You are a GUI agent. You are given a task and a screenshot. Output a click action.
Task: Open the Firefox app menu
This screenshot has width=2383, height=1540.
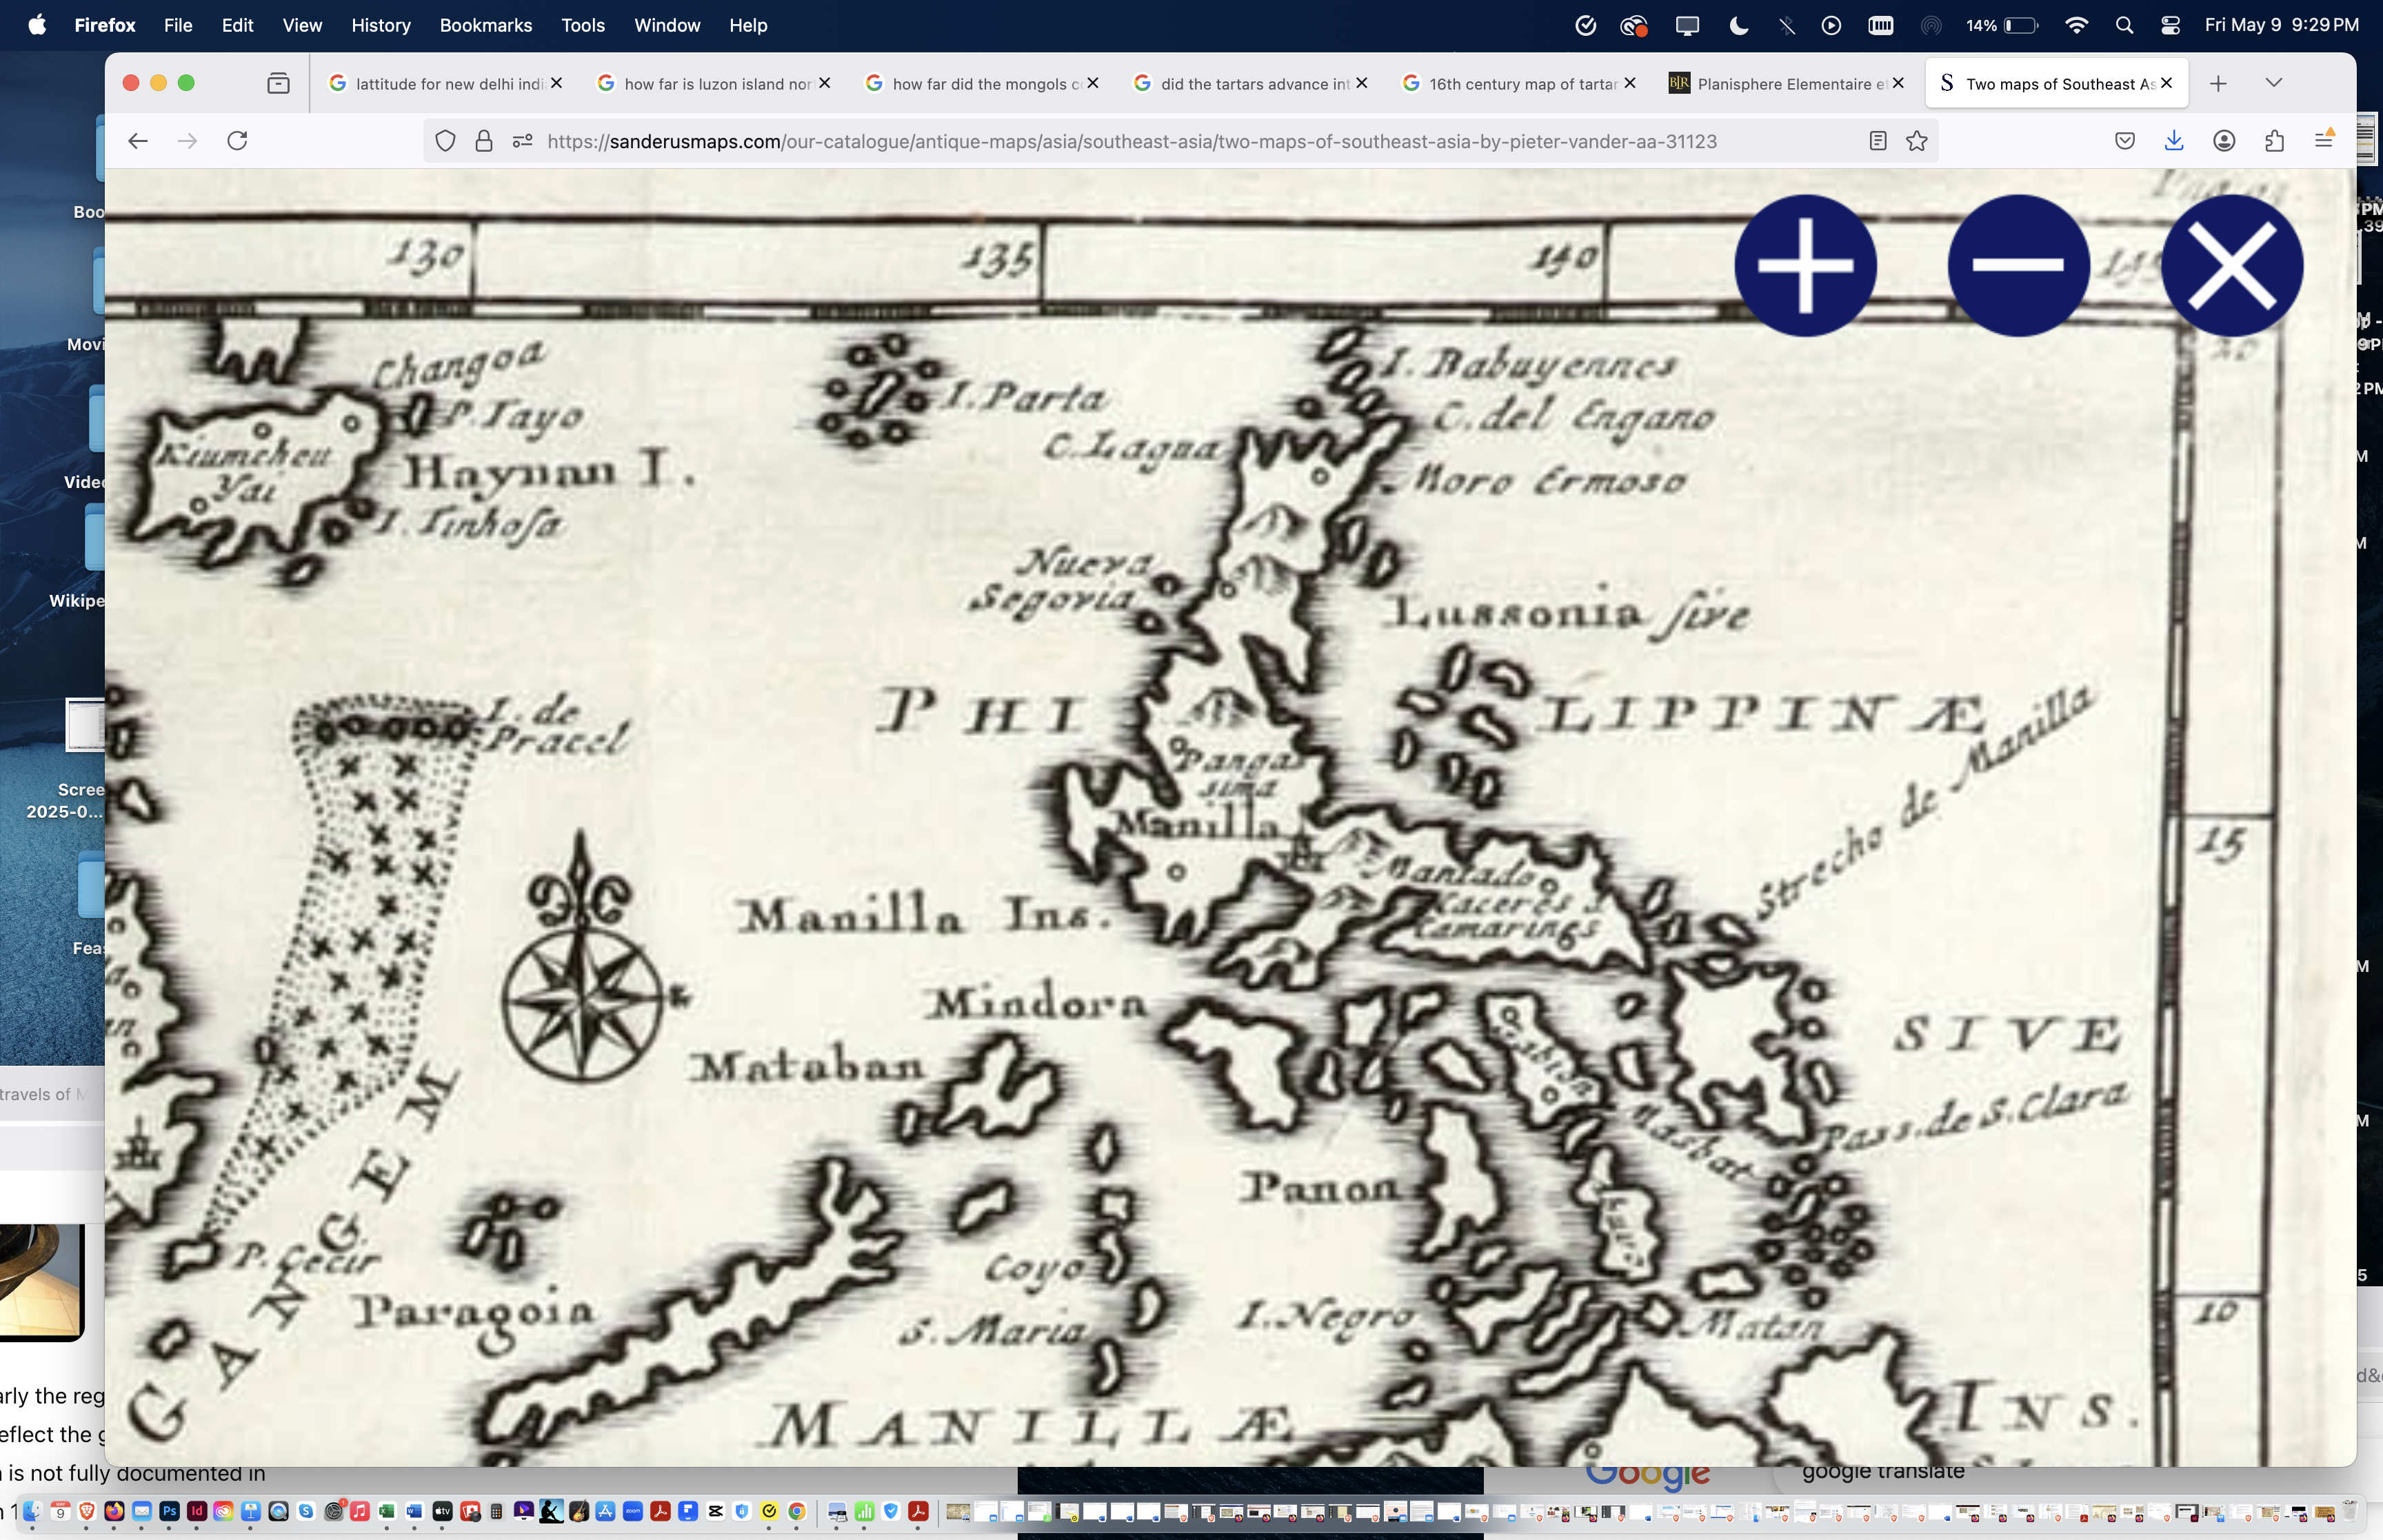105,25
